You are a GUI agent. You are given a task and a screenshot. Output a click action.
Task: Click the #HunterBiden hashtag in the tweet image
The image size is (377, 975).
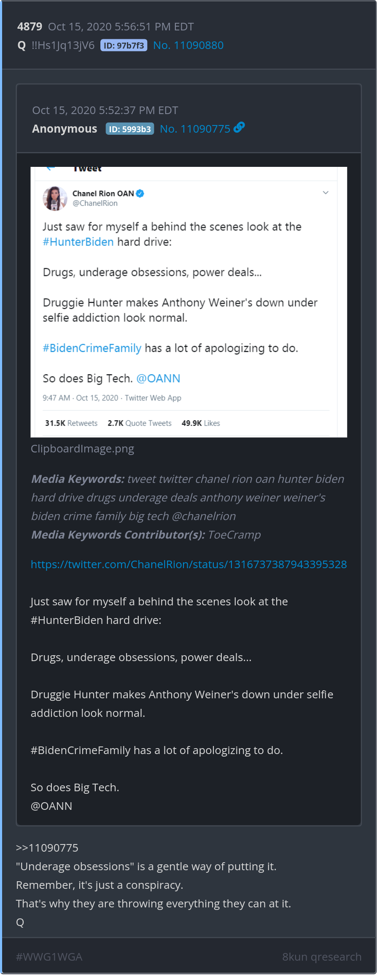pos(78,242)
